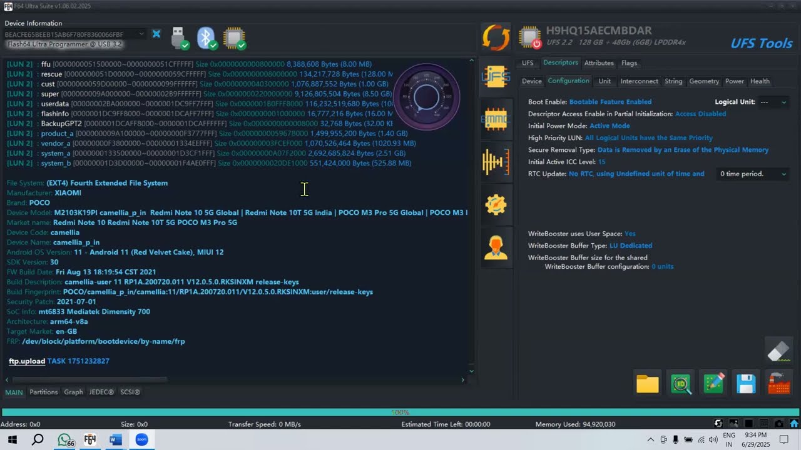The height and width of the screenshot is (450, 801).
Task: Click the blue X disconnect icon
Action: [x=156, y=34]
